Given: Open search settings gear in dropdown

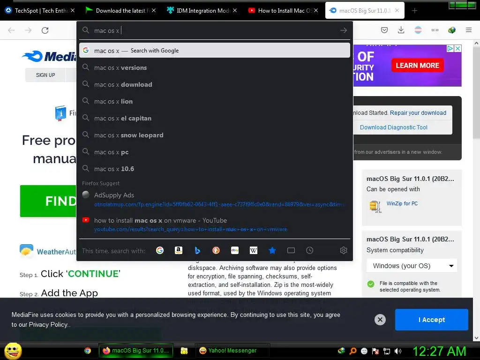Looking at the screenshot, I should (344, 250).
